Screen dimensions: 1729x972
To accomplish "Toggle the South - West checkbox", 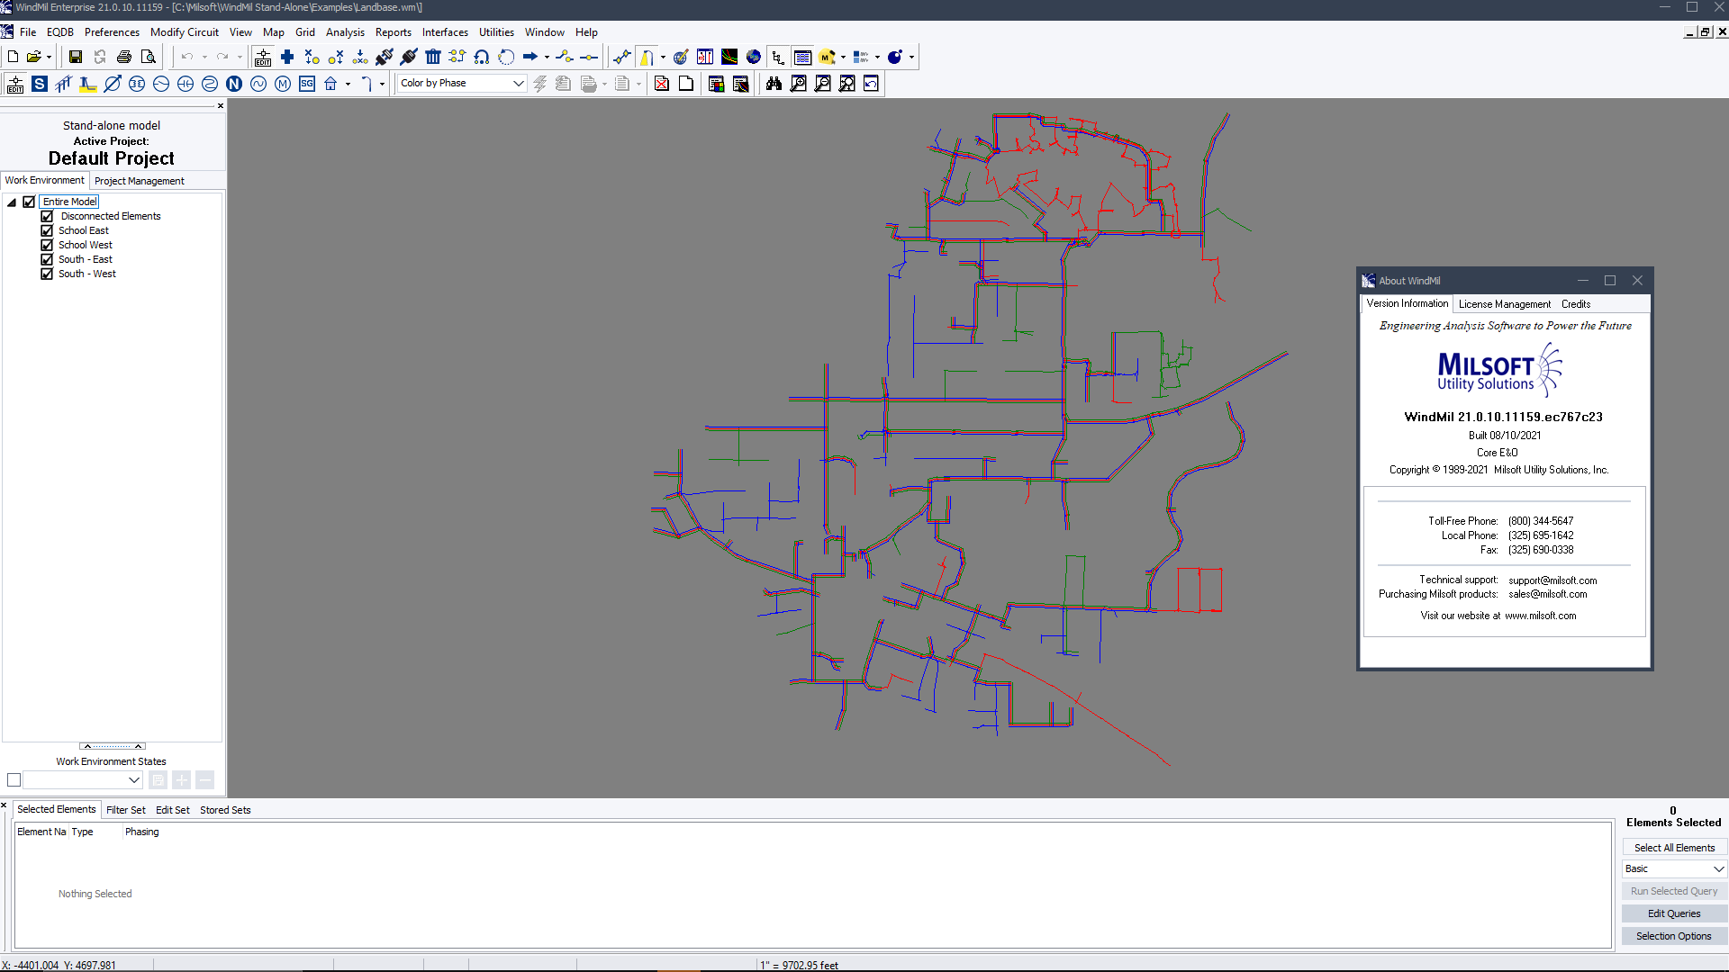I will pos(47,274).
